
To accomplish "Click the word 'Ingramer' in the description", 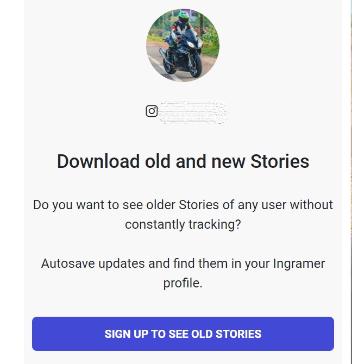I will [x=299, y=263].
